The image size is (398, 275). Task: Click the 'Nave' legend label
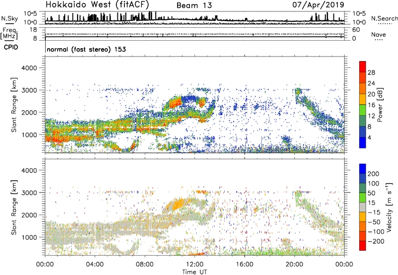[x=379, y=34]
